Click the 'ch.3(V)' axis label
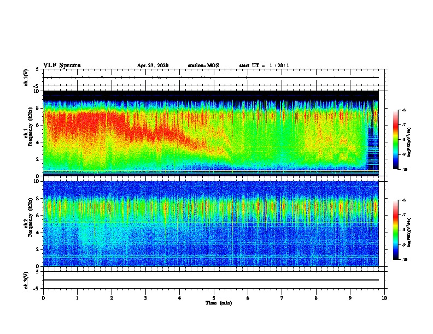The width and height of the screenshot is (433, 334). (x=26, y=280)
